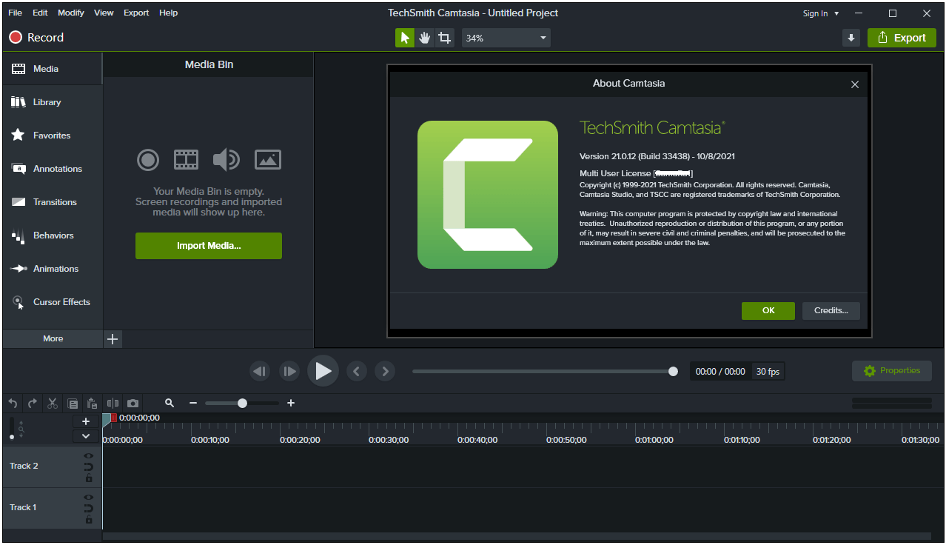Zoom out timeline with minus button
This screenshot has height=545, width=946.
(193, 403)
